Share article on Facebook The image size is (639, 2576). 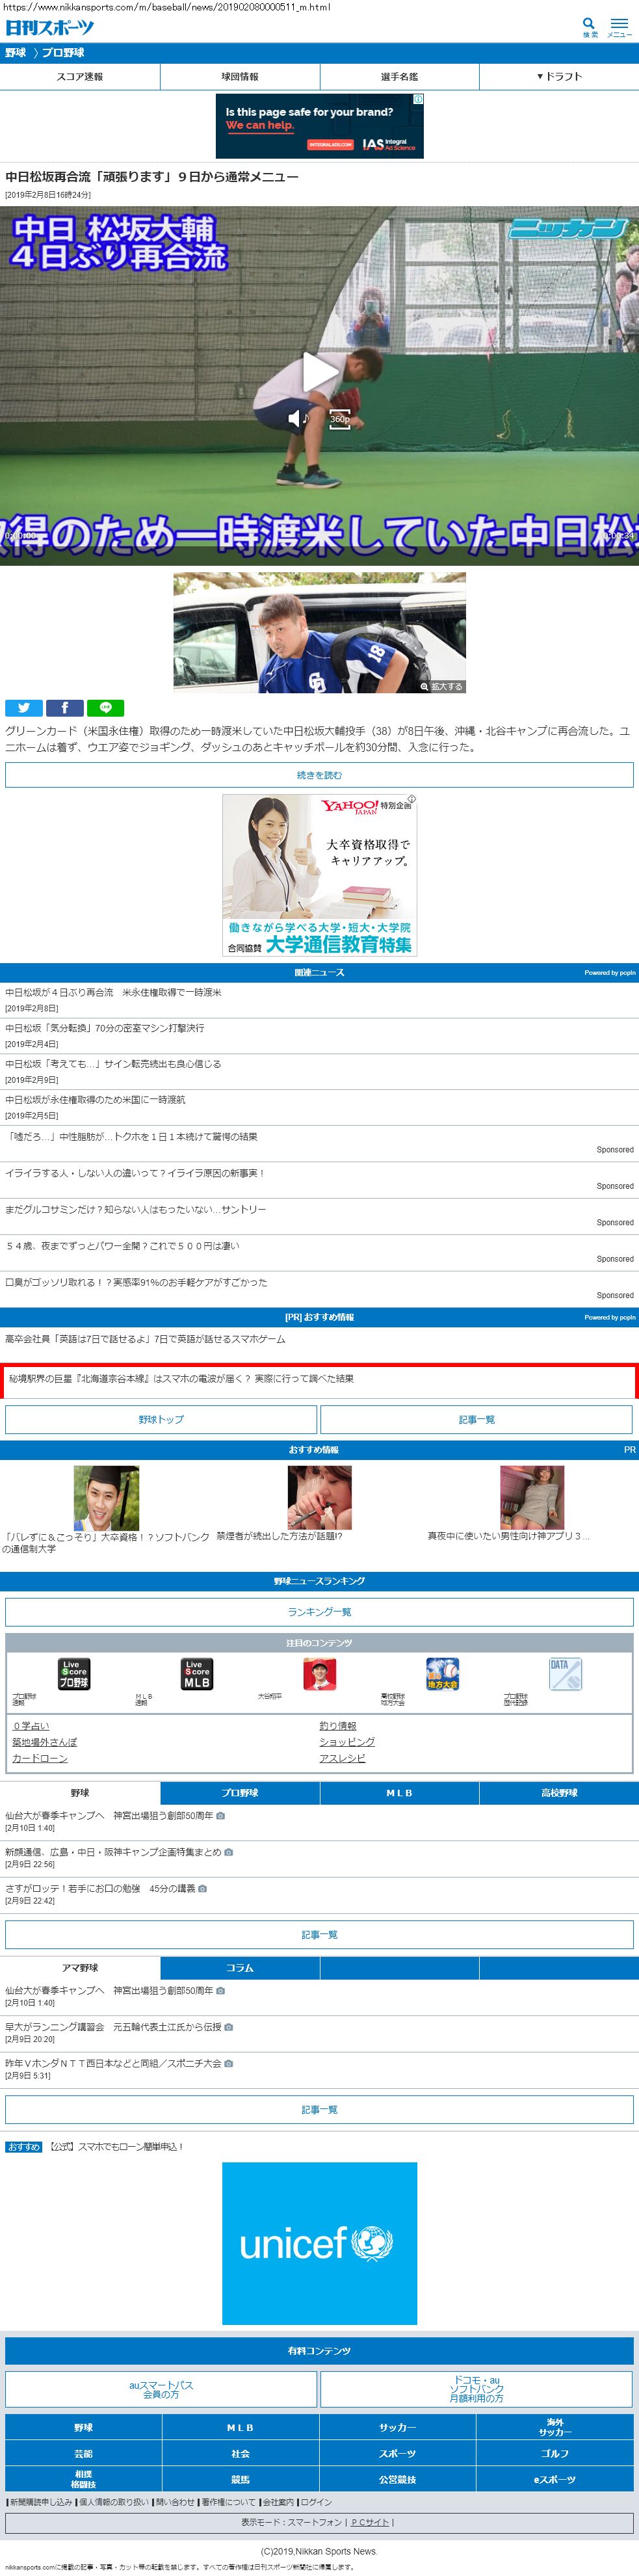[x=65, y=708]
